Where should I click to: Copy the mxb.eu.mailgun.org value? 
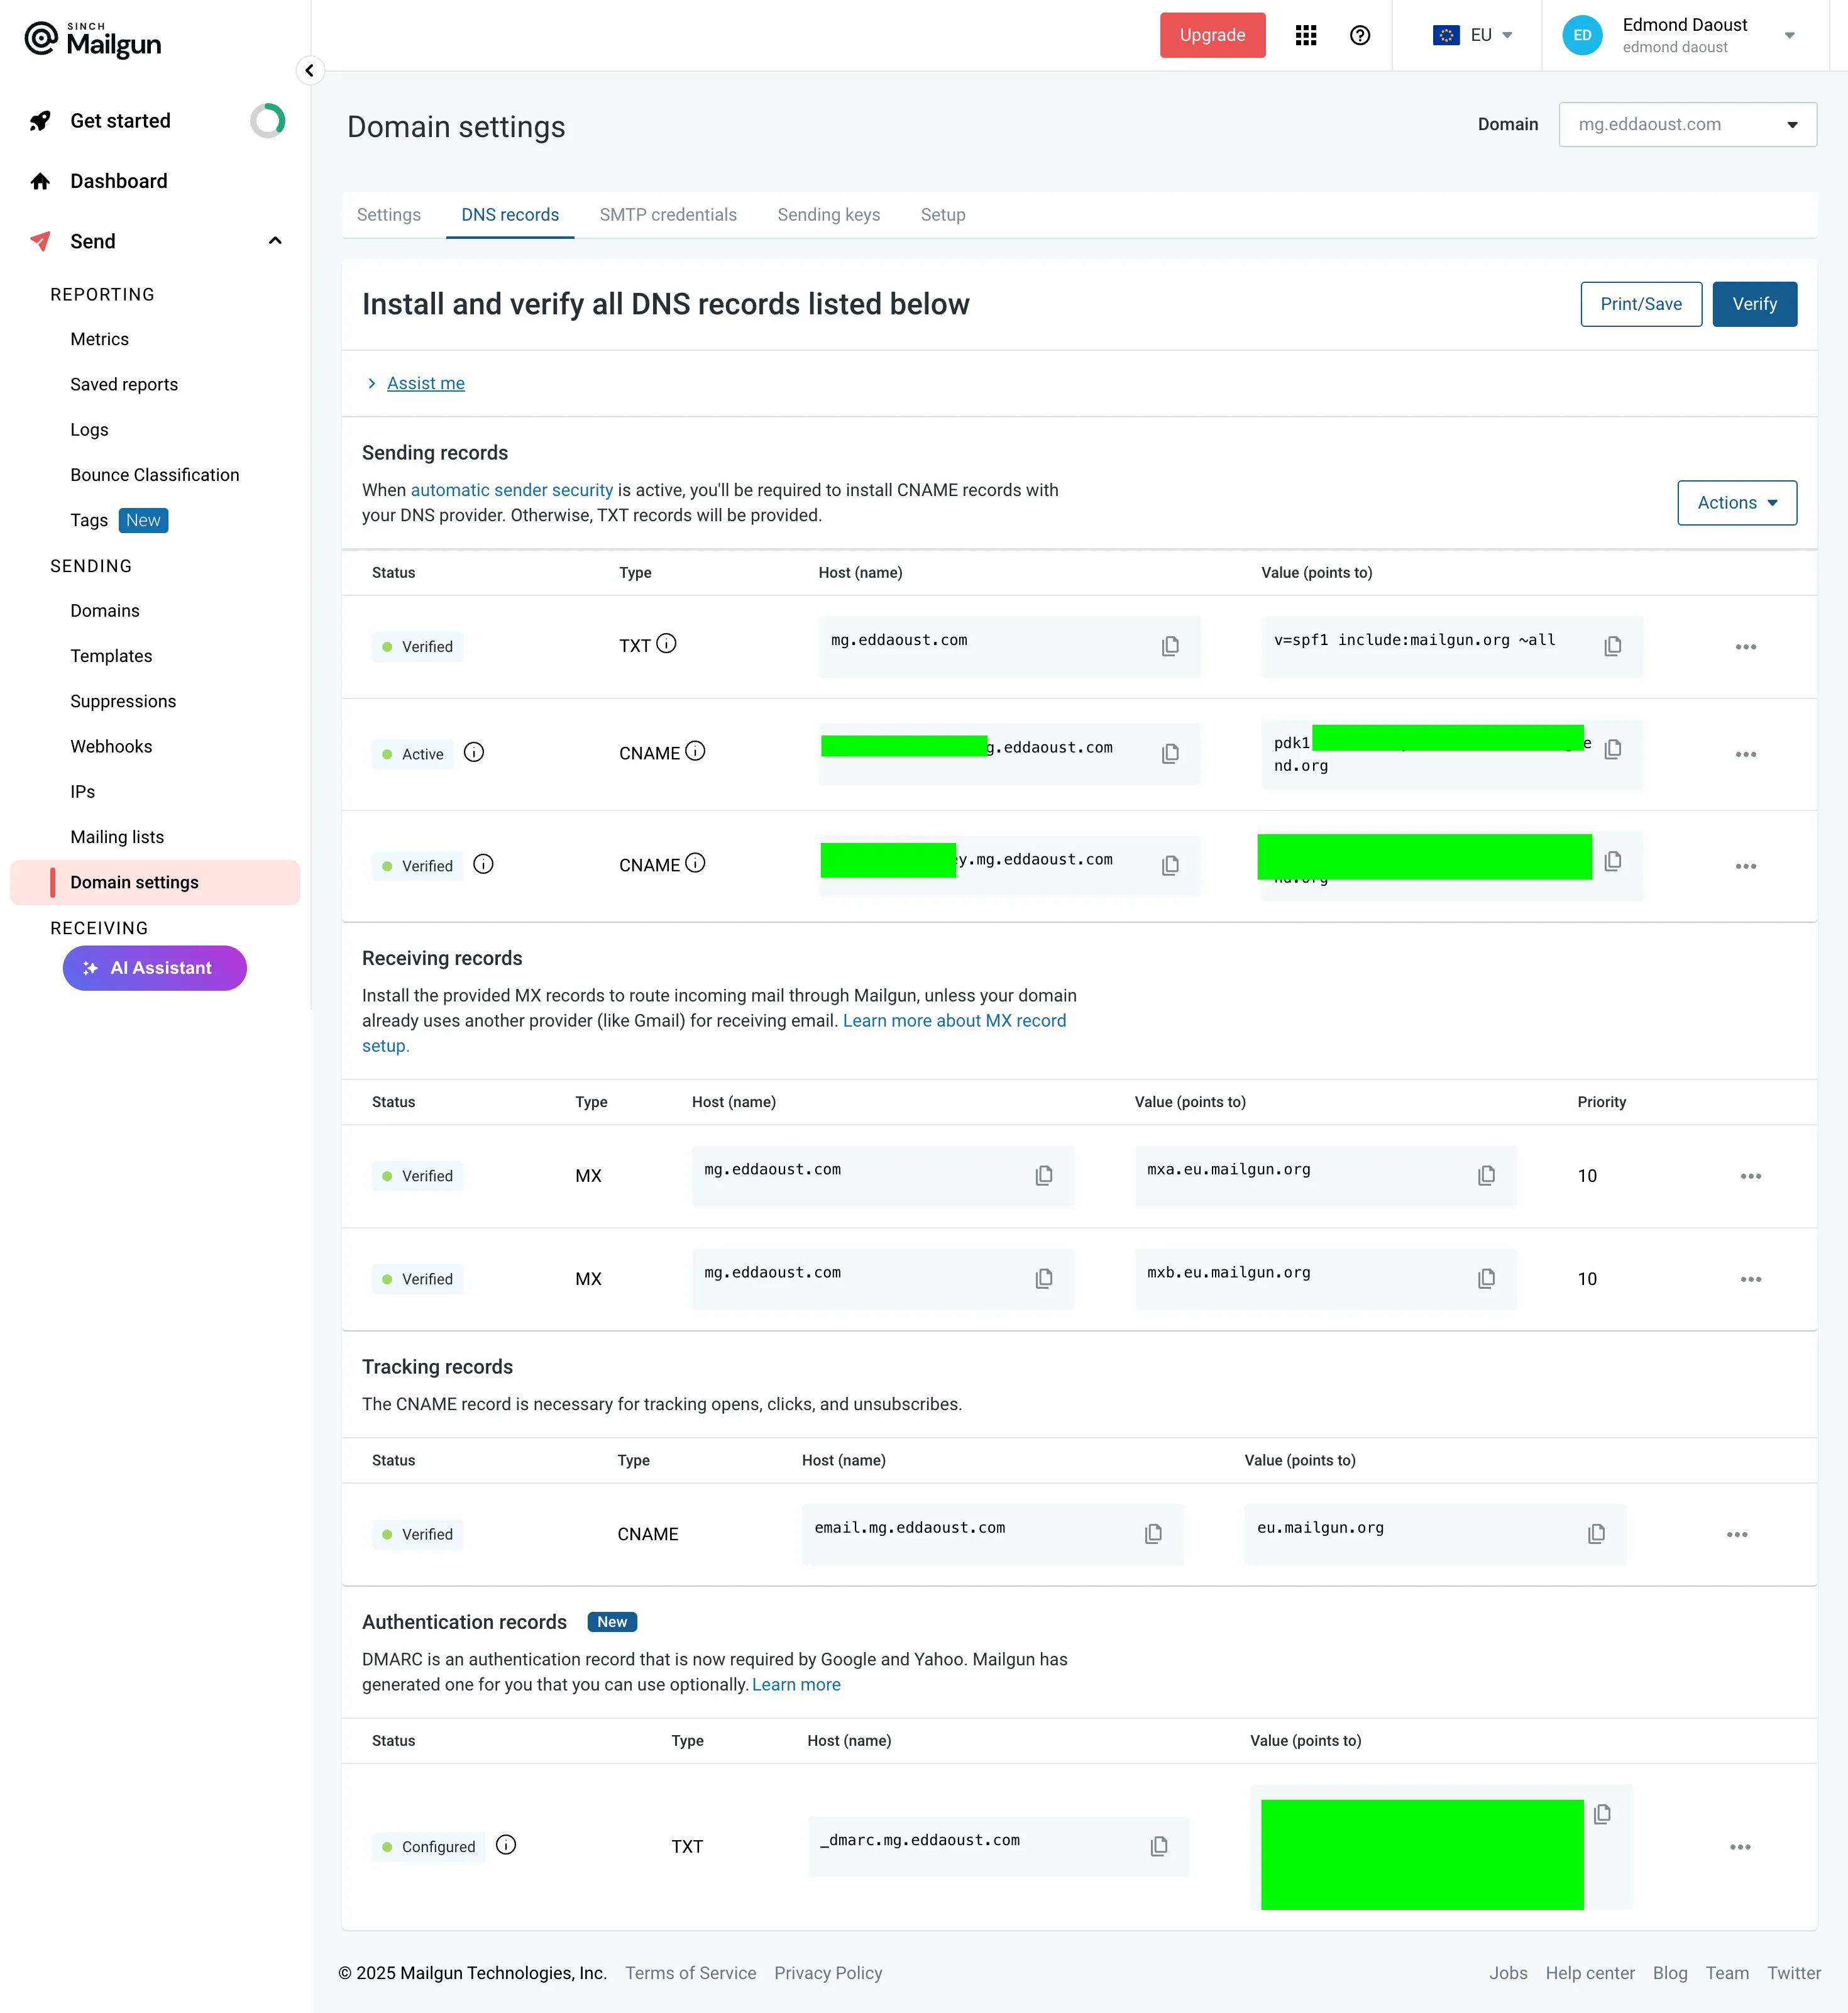point(1486,1278)
